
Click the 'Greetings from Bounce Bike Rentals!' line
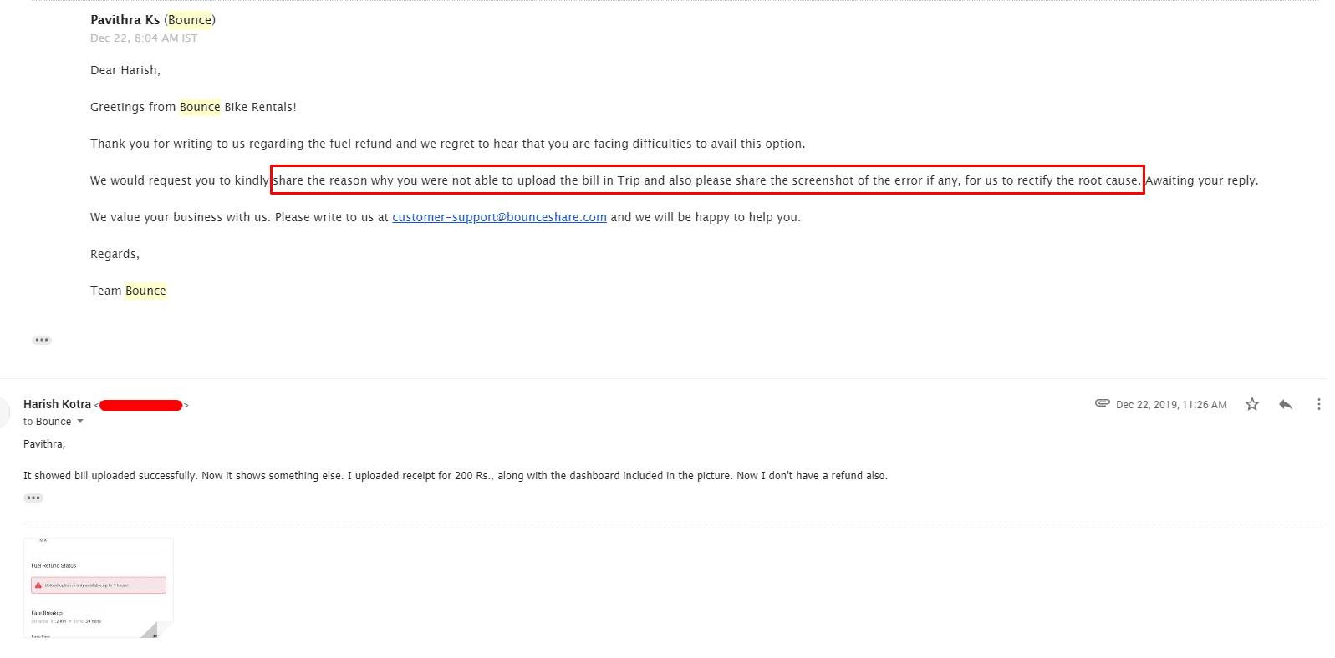pyautogui.click(x=193, y=107)
